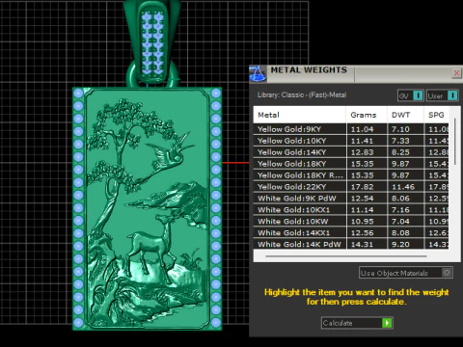Select the White Gold:14K PdW row
Screen dimensions: 463x347
[351, 244]
